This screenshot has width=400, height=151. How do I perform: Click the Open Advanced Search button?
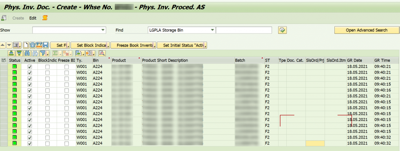click(366, 30)
